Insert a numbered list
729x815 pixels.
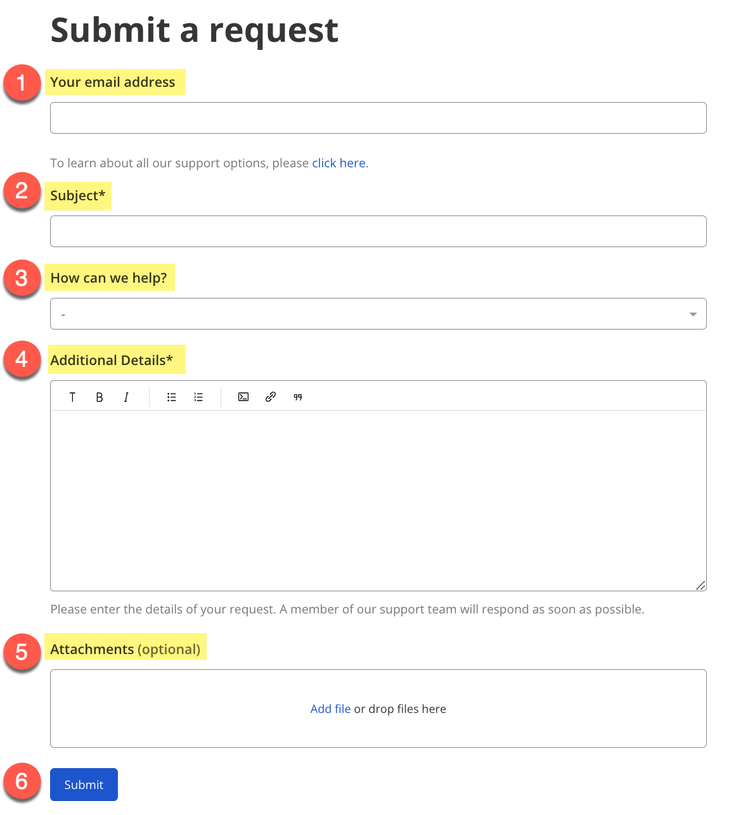click(198, 397)
